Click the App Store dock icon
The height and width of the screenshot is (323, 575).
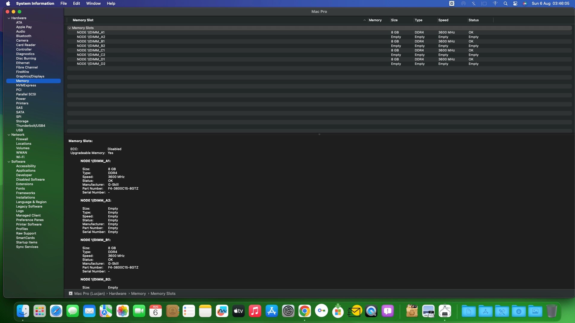click(272, 311)
